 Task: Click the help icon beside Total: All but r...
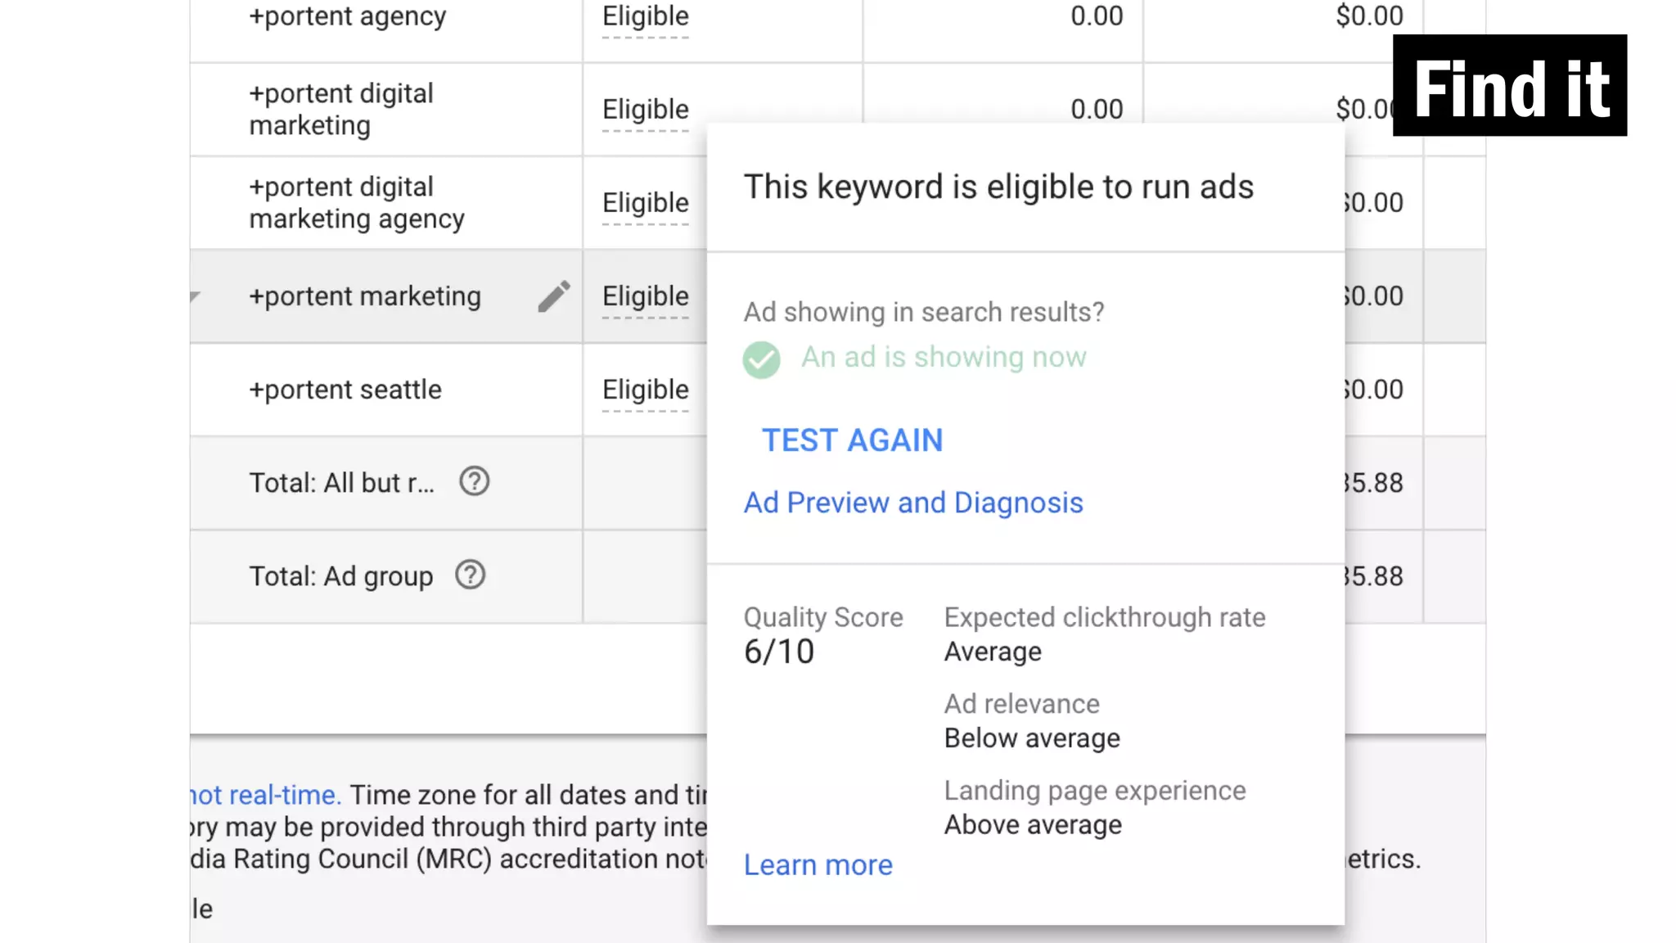tap(474, 482)
